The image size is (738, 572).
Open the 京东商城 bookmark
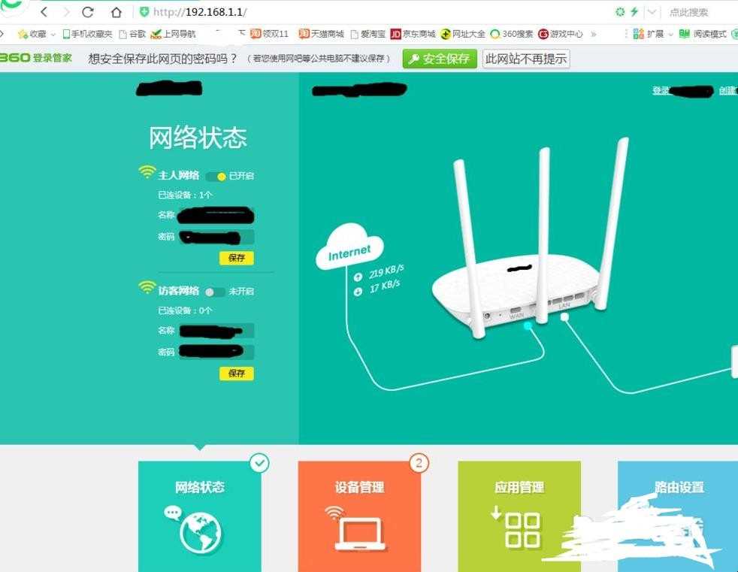[x=413, y=34]
